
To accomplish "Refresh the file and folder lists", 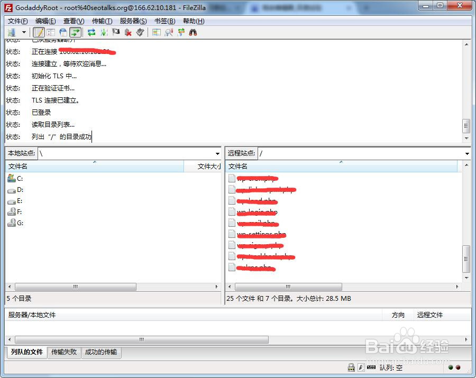I will tap(91, 32).
